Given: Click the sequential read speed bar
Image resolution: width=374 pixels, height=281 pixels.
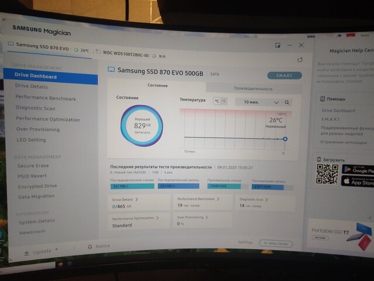Looking at the screenshot, I should pyautogui.click(x=132, y=186).
